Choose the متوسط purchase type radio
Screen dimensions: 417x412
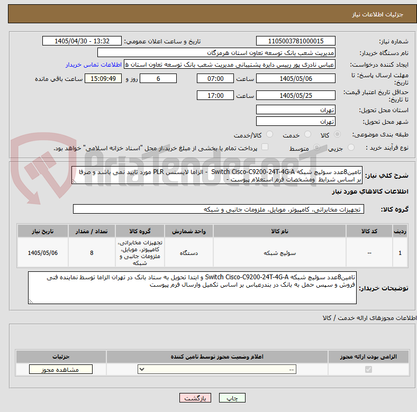(x=316, y=147)
